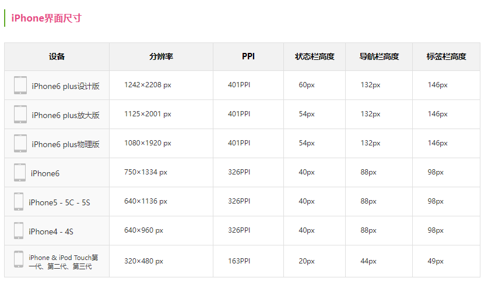Click the iPhone5 - 5C - 5S device icon
The height and width of the screenshot is (285, 488).
[x=19, y=201]
